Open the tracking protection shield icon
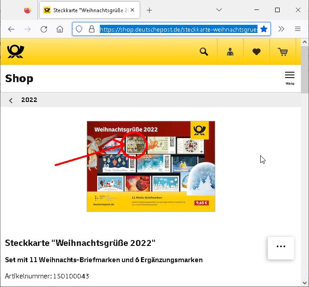The height and width of the screenshot is (287, 309). point(79,29)
